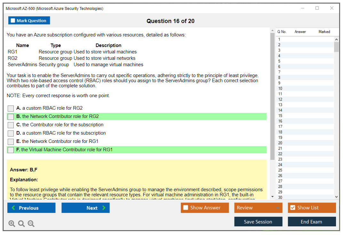Go back to the Previous question
The image size is (344, 235).
pos(31,208)
